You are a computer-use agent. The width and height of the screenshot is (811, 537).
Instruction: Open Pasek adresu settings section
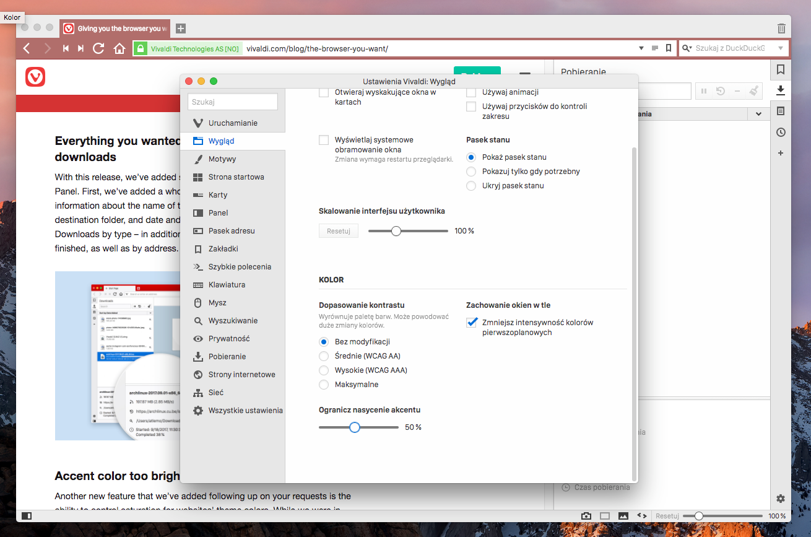click(233, 231)
